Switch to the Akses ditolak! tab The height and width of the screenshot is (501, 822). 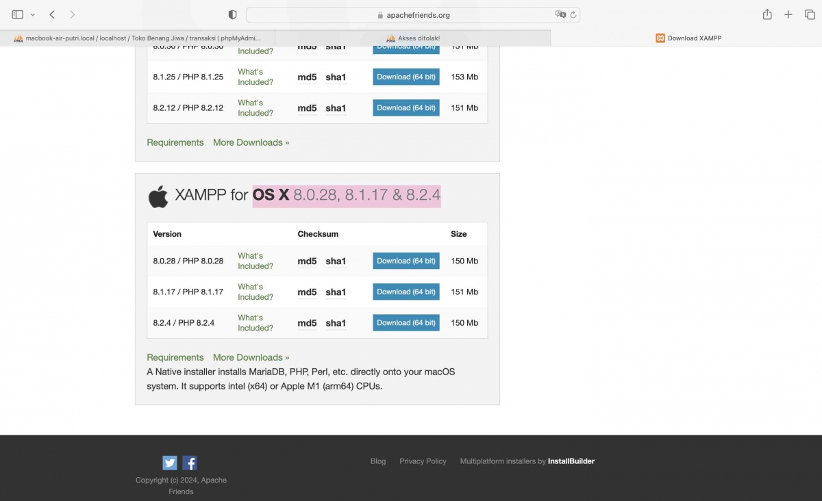(413, 38)
